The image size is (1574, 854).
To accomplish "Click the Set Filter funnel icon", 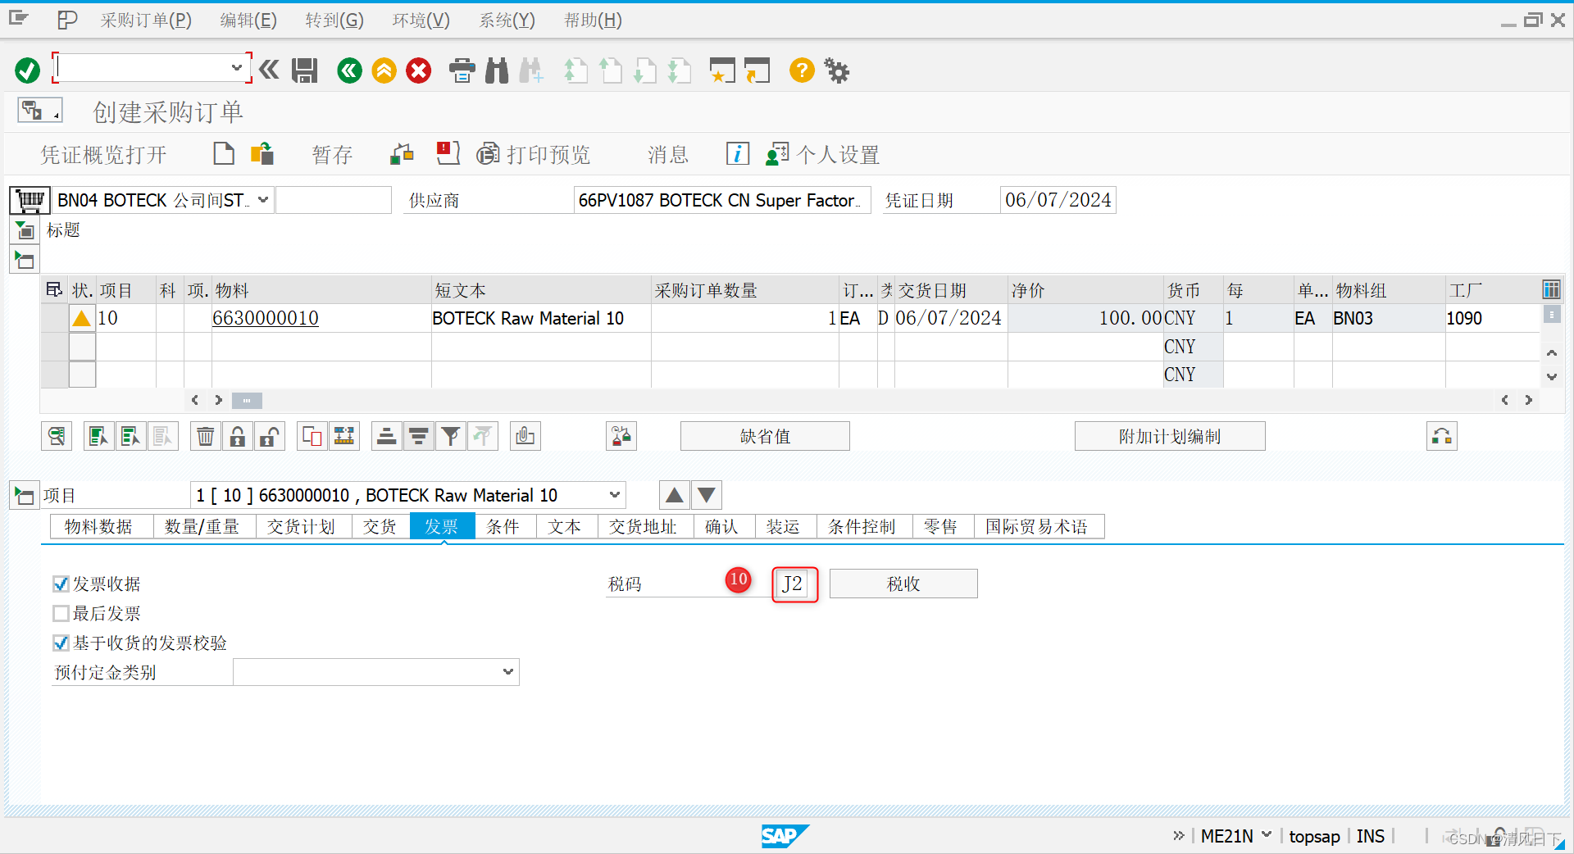I will coord(450,436).
